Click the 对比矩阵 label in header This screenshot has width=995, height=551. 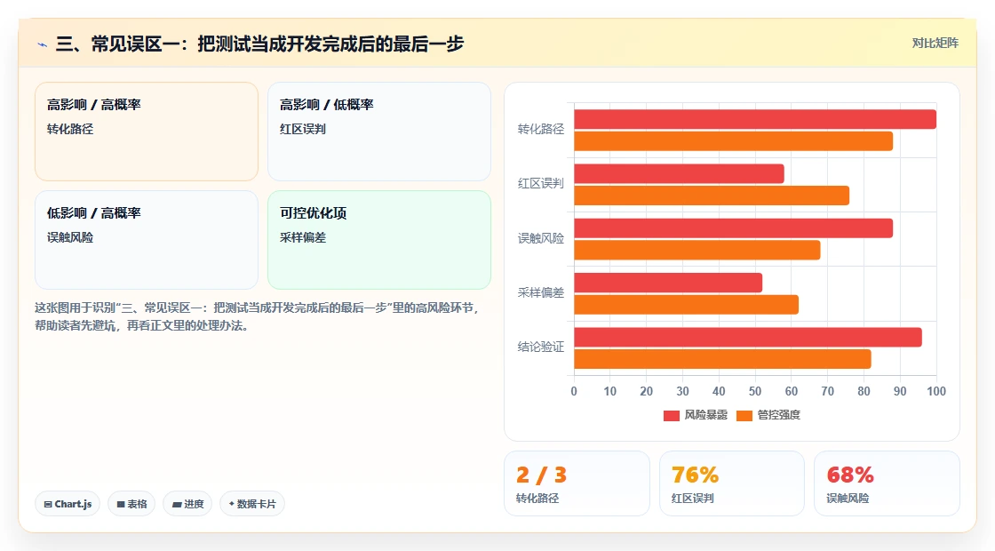point(935,44)
